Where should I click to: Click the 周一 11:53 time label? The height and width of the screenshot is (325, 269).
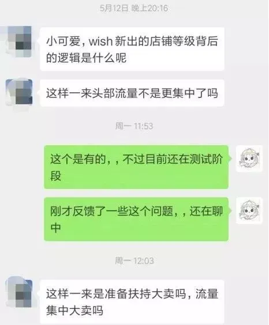tap(134, 126)
